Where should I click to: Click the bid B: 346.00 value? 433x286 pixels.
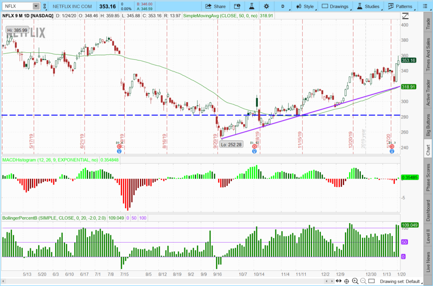point(145,4)
